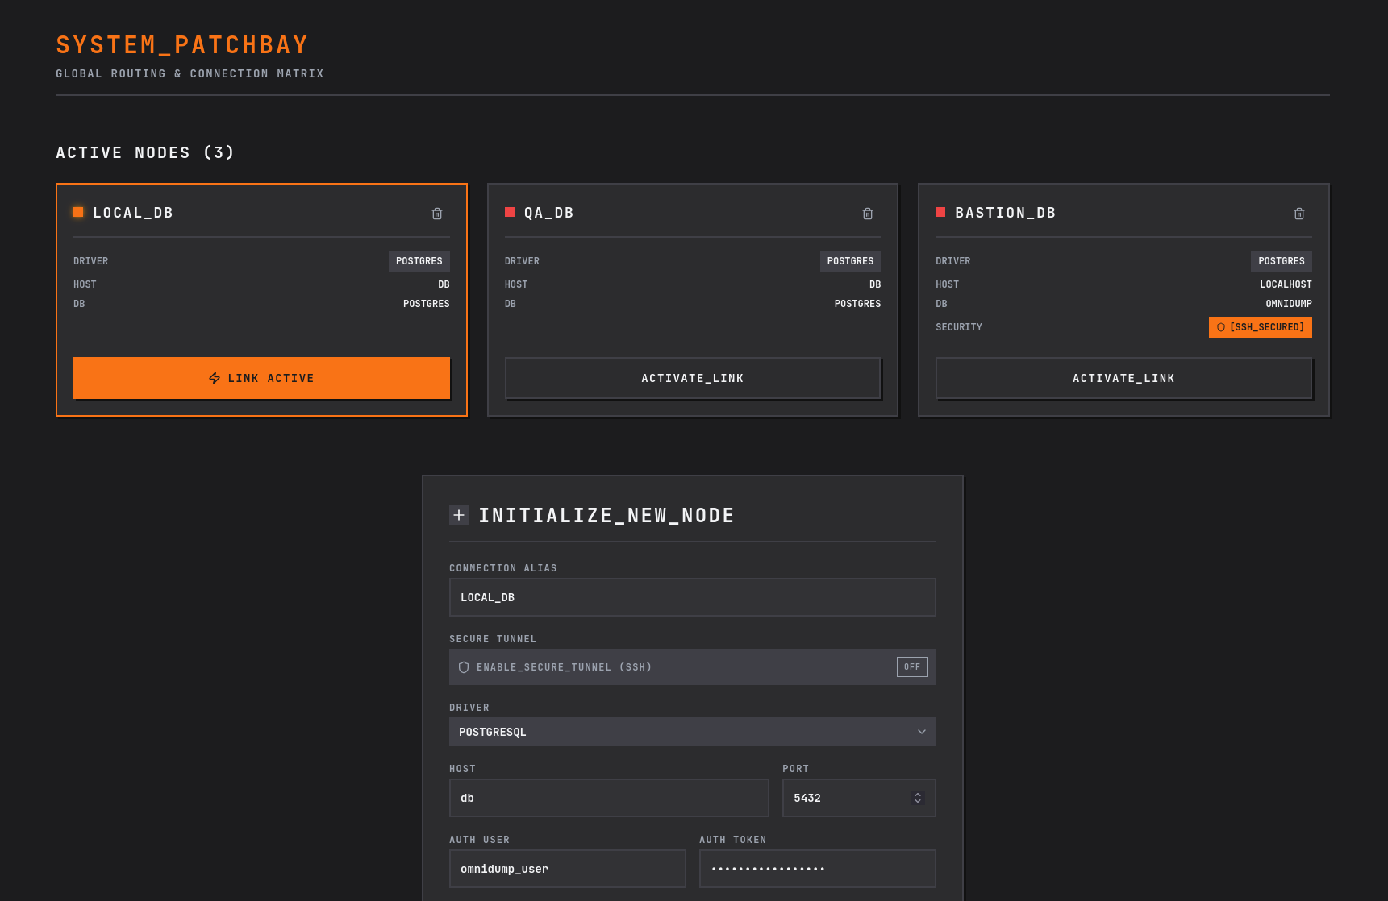Image resolution: width=1388 pixels, height=901 pixels.
Task: Click the plus icon beside INITIALIZE_NEW_NODE
Action: (x=459, y=515)
